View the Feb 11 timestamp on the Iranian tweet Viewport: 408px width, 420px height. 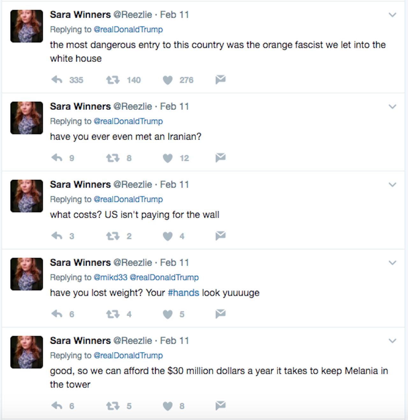point(174,106)
